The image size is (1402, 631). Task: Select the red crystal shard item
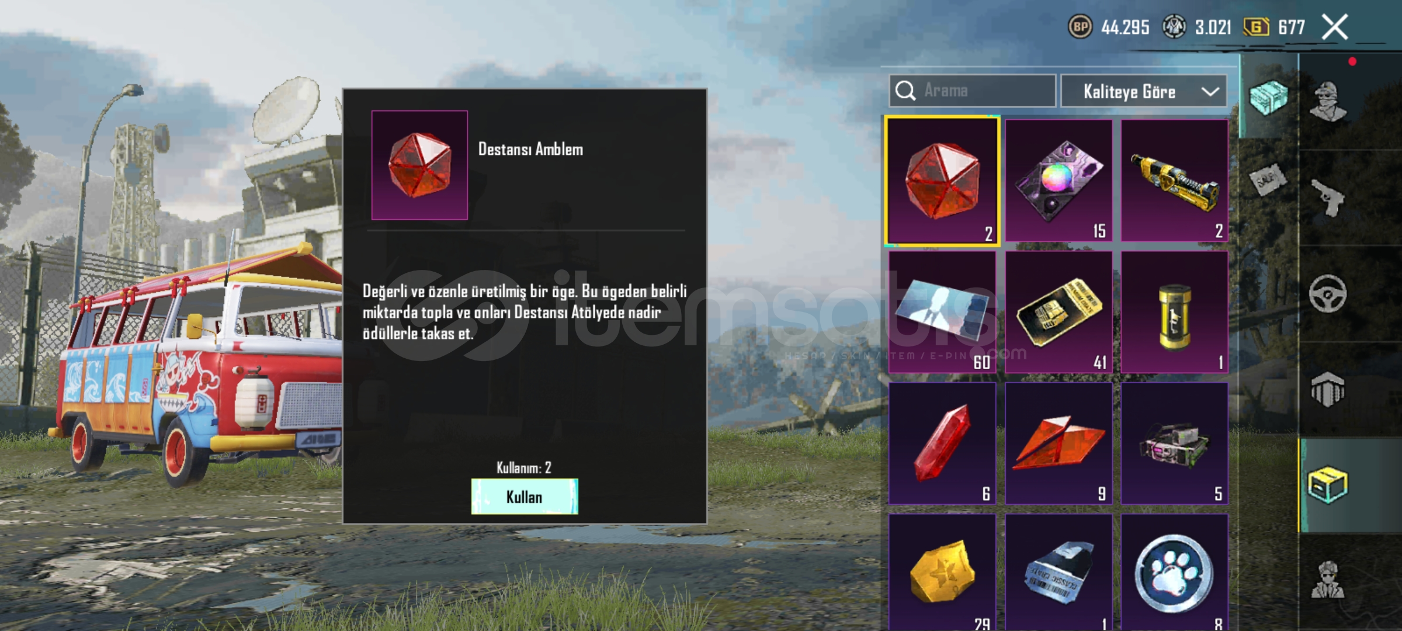(942, 443)
